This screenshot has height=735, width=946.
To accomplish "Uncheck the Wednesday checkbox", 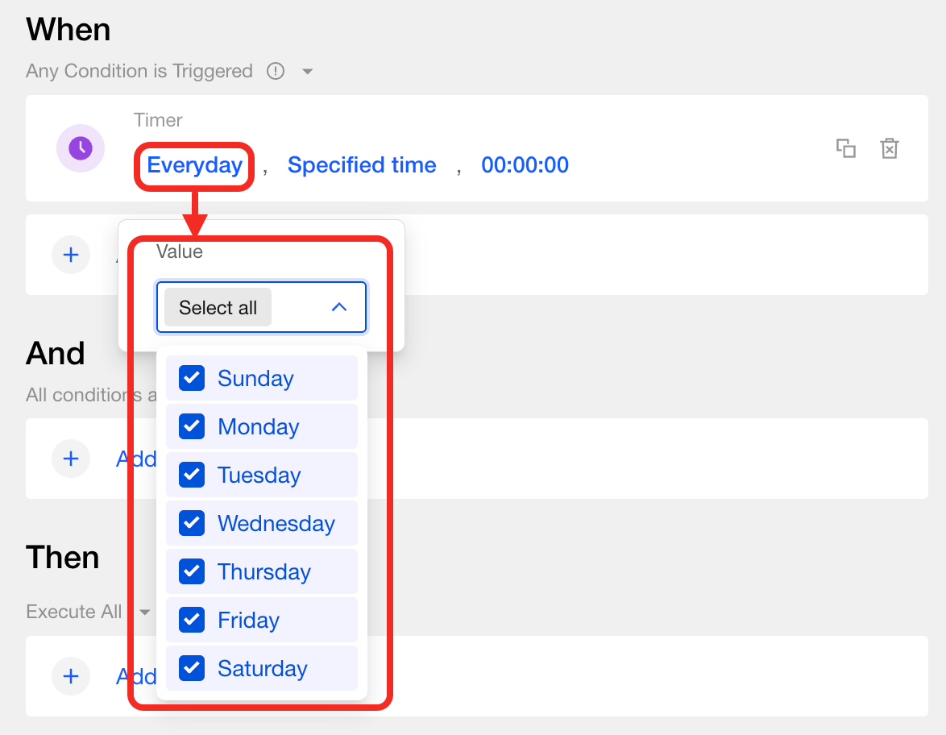I will click(x=192, y=523).
